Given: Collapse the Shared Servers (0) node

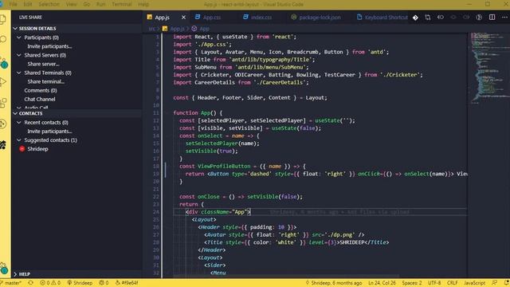Looking at the screenshot, I should click(x=19, y=55).
